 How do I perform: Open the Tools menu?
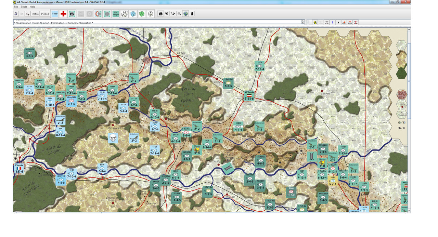24,7
